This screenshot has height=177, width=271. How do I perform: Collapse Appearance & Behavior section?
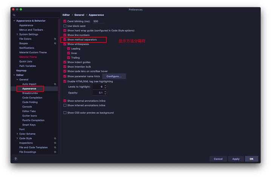pos(14,21)
